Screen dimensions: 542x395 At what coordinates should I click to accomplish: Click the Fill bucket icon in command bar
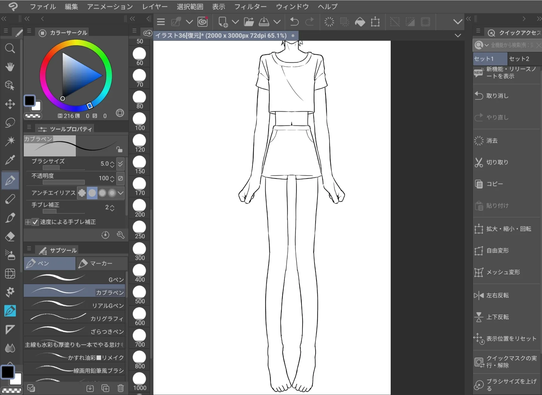360,22
